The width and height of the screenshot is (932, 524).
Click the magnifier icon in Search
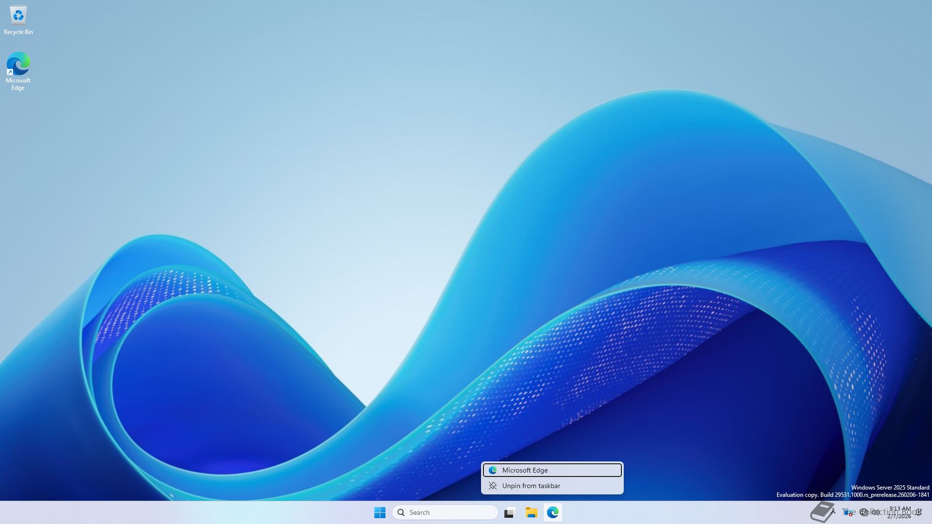[401, 512]
